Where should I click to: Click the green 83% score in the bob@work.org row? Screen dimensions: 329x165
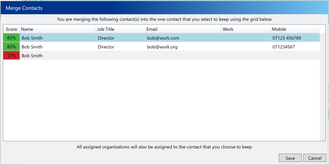(x=11, y=47)
